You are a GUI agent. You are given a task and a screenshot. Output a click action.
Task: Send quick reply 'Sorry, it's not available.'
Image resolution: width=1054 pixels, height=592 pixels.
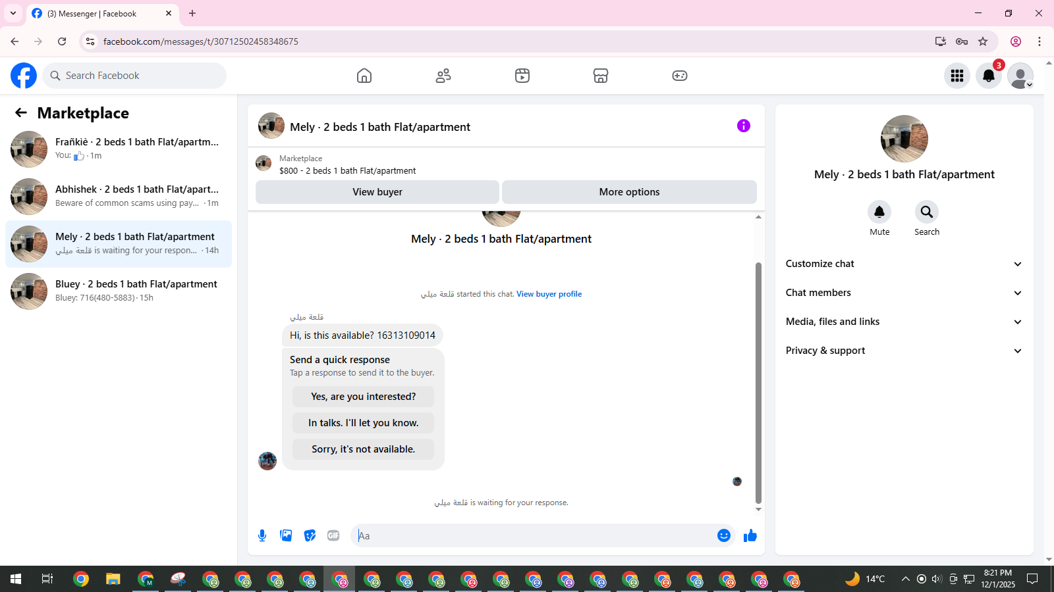[363, 449]
